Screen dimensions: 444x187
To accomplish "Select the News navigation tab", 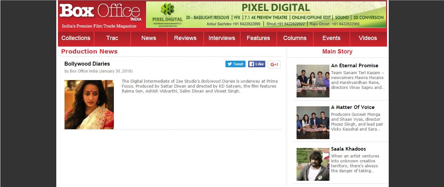I will tap(149, 38).
